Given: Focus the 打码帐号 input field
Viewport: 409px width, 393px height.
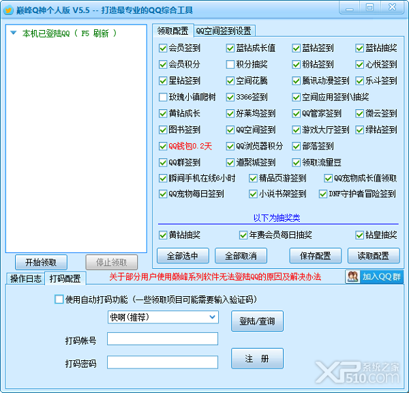Looking at the screenshot, I should point(162,338).
